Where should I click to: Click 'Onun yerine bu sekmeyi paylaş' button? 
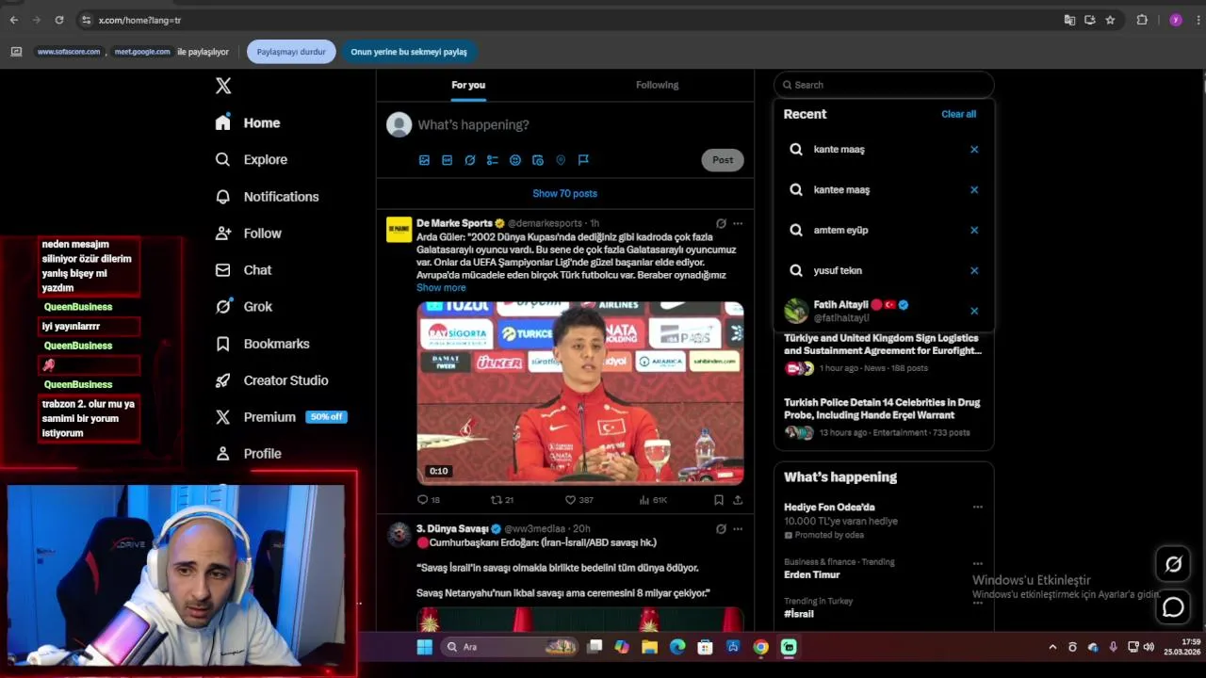(x=409, y=52)
